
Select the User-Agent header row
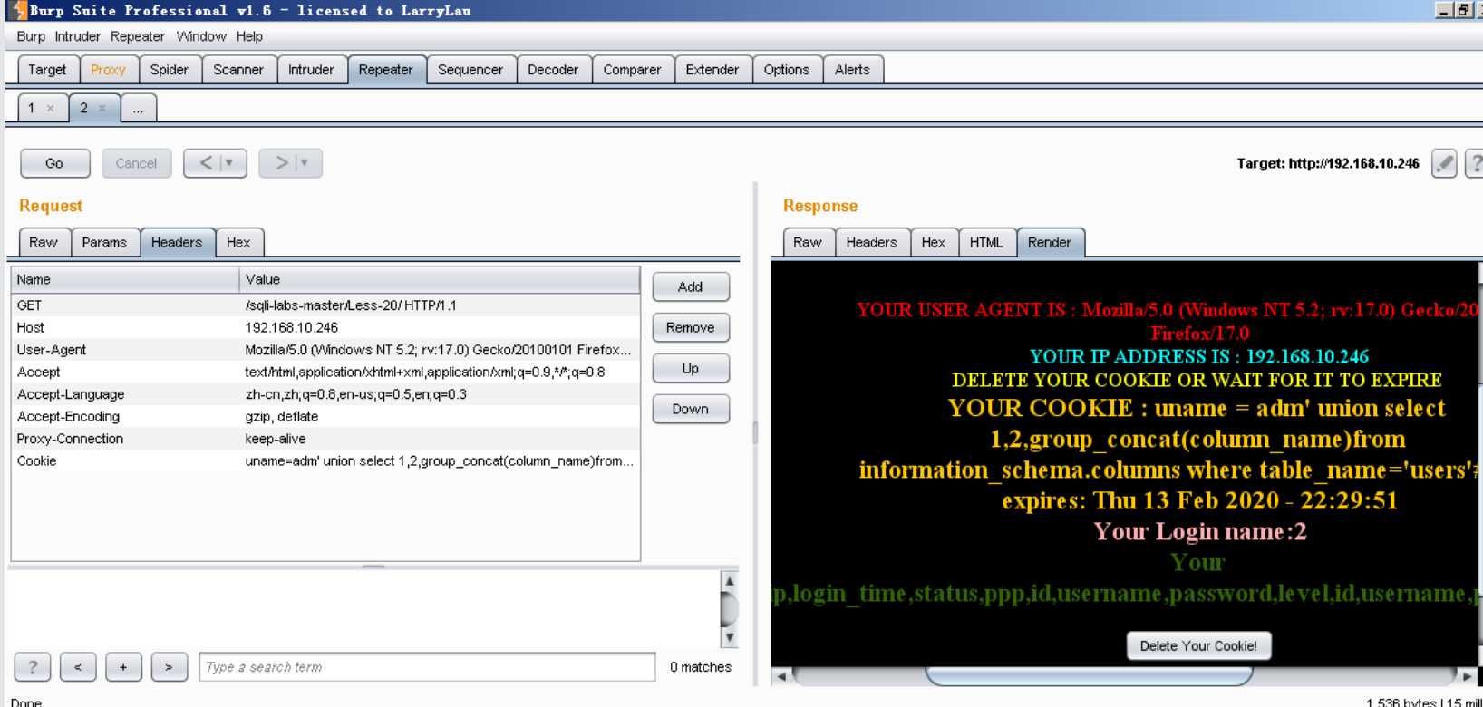(x=325, y=350)
